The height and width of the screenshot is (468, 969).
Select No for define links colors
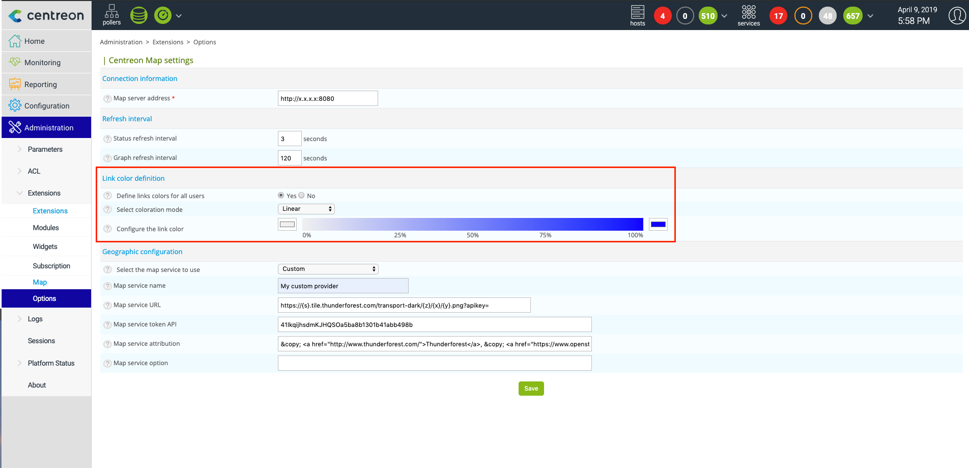coord(302,196)
